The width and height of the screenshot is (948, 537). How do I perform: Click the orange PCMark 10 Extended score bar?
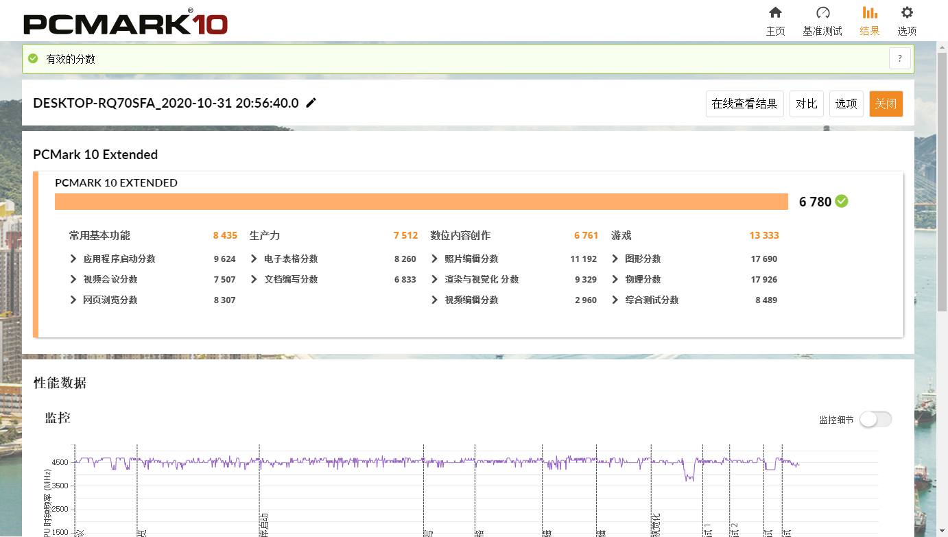click(x=421, y=202)
